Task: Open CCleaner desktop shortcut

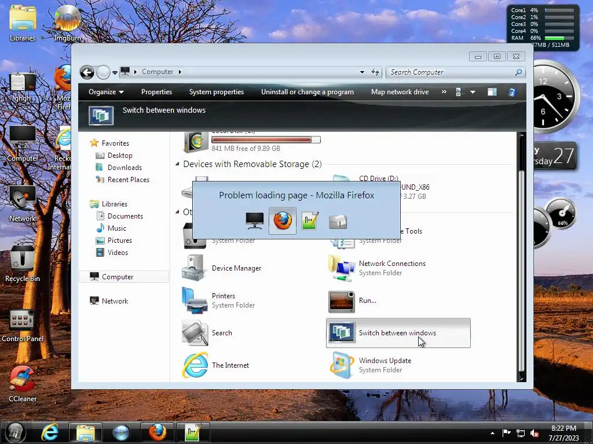Action: (x=23, y=384)
